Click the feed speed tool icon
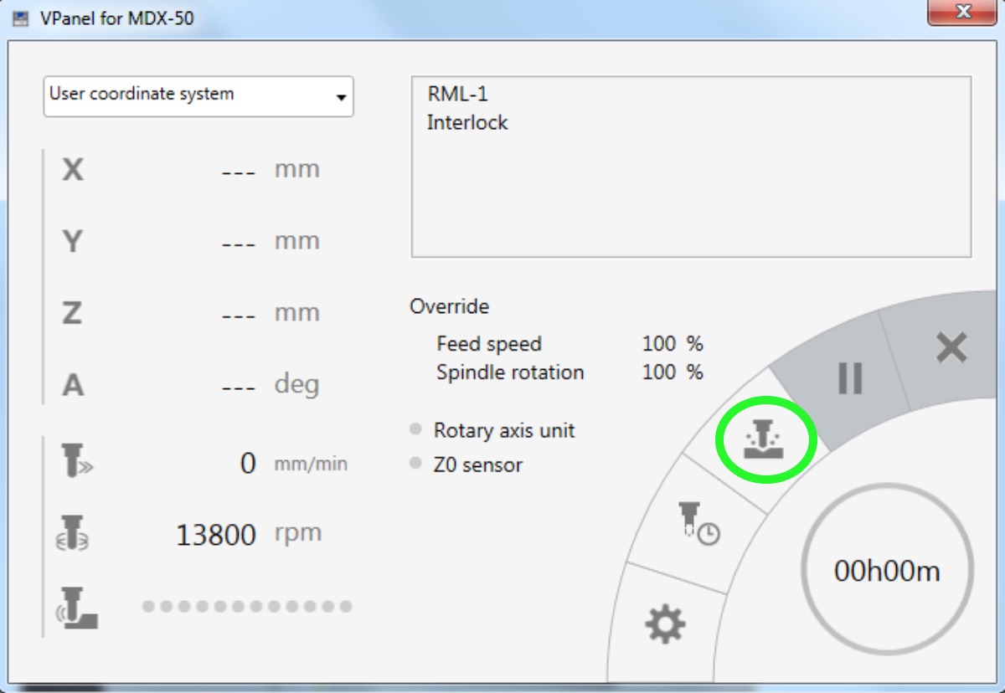Viewport: 1005px width, 693px height. [76, 461]
